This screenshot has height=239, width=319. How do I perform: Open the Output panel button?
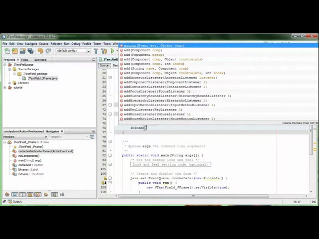(15, 202)
